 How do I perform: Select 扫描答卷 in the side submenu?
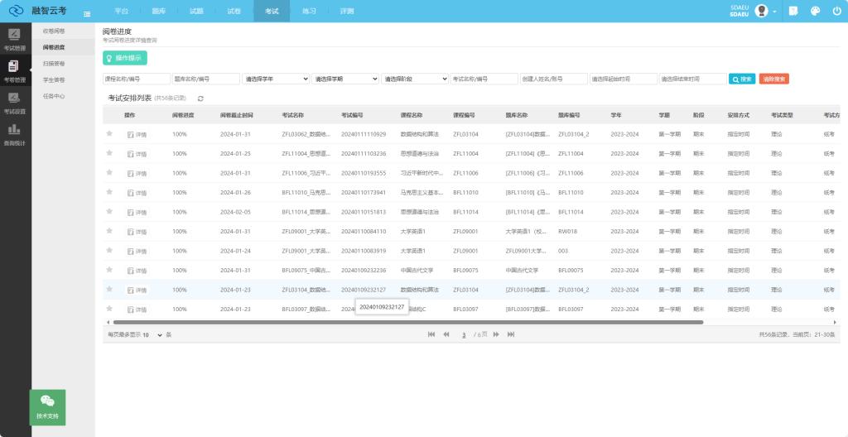pos(54,63)
